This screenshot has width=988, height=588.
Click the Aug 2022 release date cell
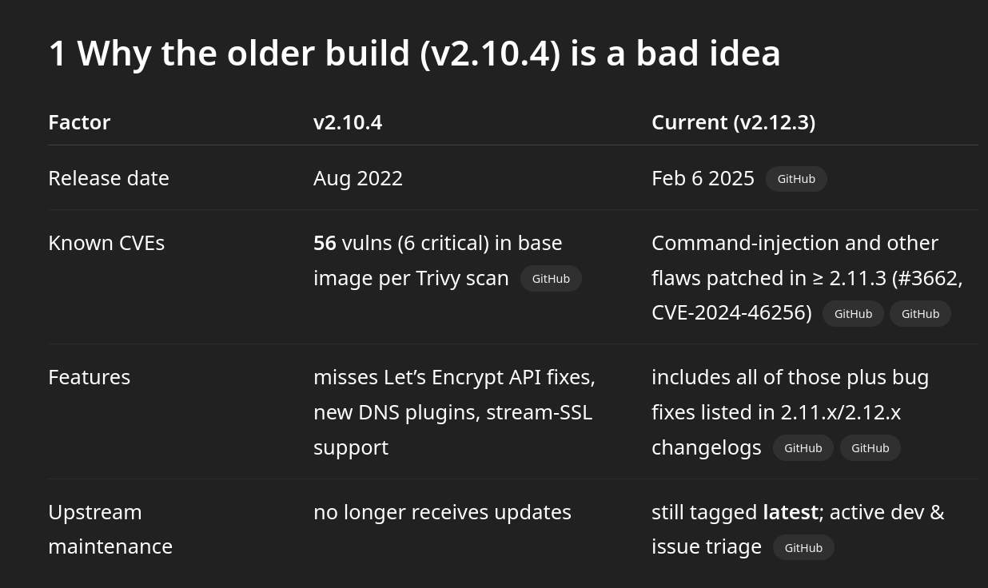(358, 178)
